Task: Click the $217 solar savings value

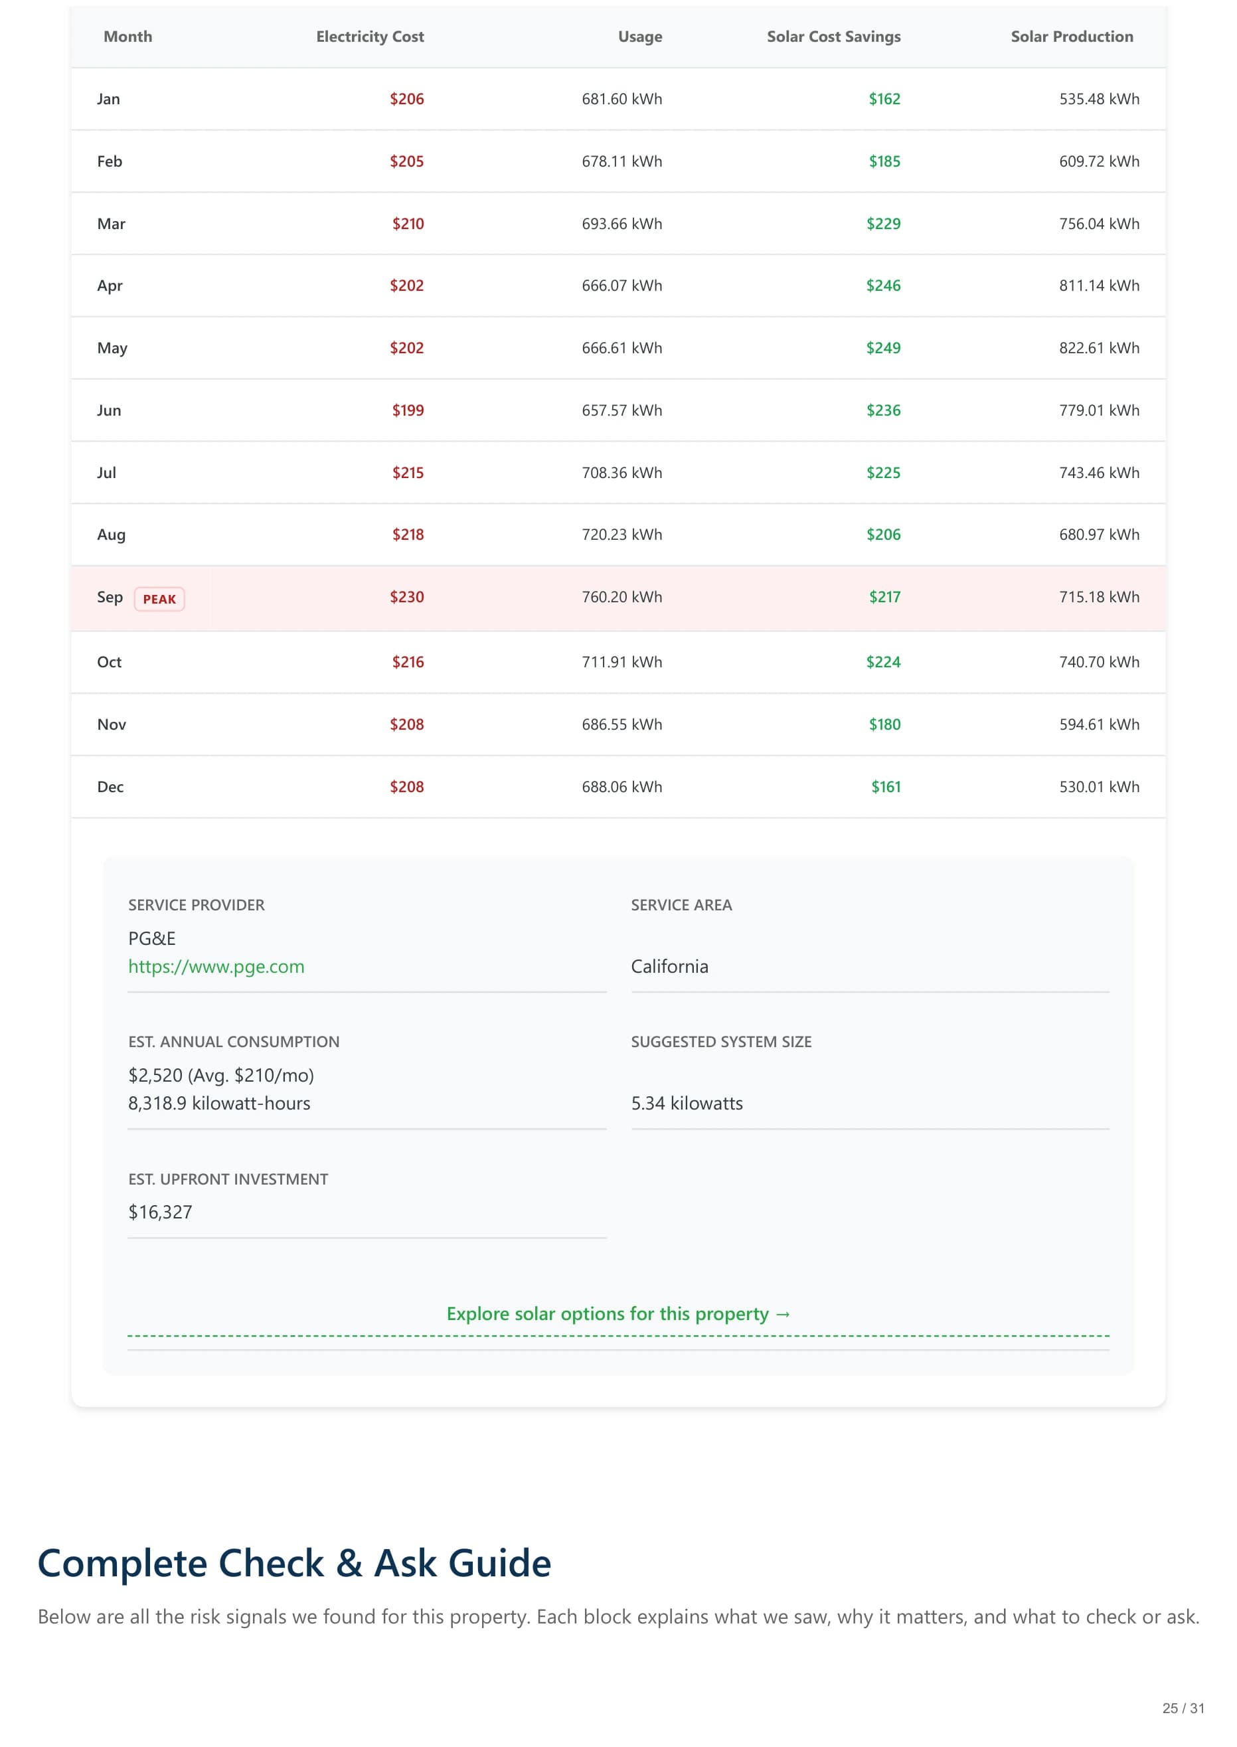Action: (884, 597)
